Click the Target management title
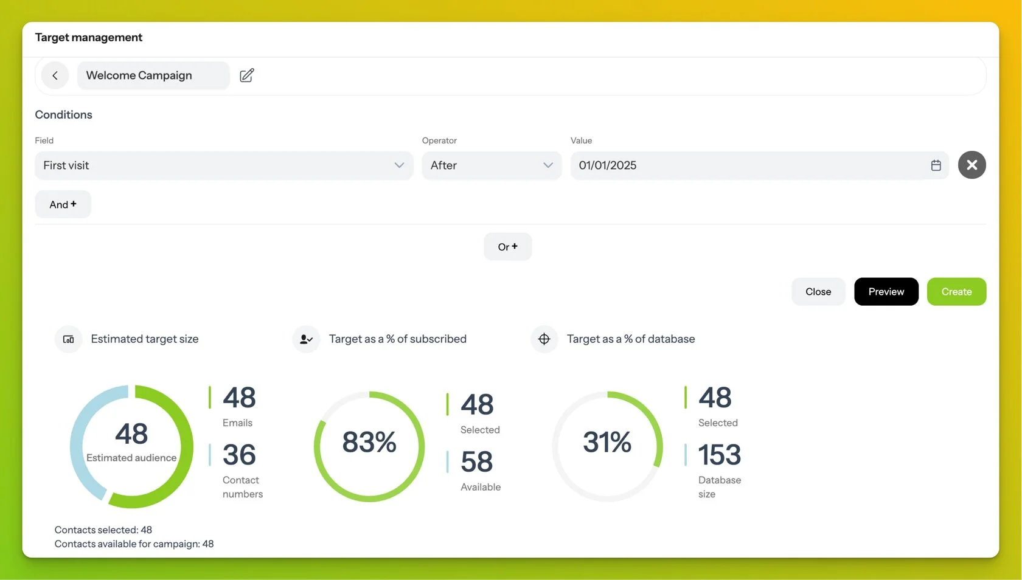Screen dimensions: 1022x580 89,38
